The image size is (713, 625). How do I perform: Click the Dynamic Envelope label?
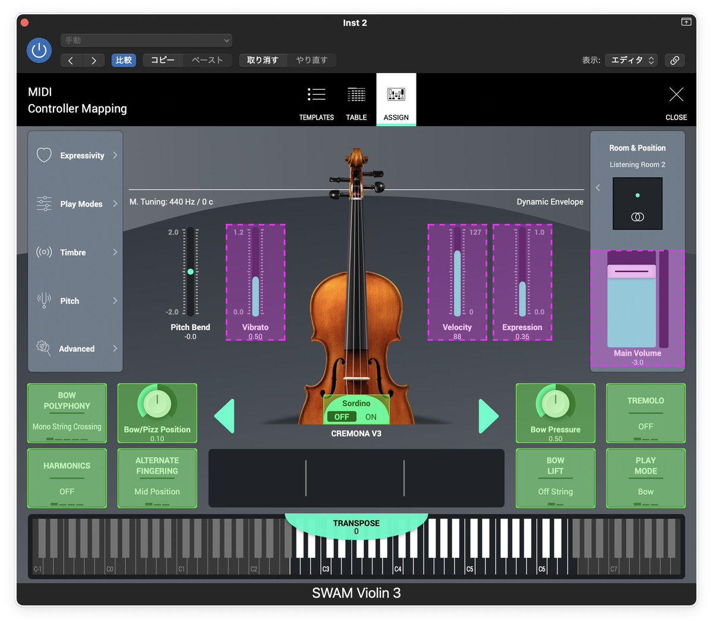pyautogui.click(x=550, y=202)
